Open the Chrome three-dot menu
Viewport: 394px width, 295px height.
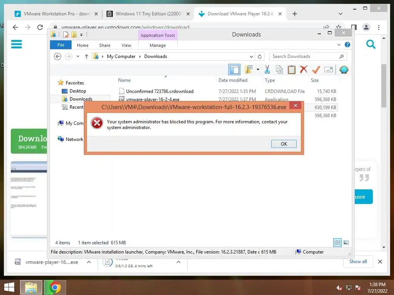[379, 27]
